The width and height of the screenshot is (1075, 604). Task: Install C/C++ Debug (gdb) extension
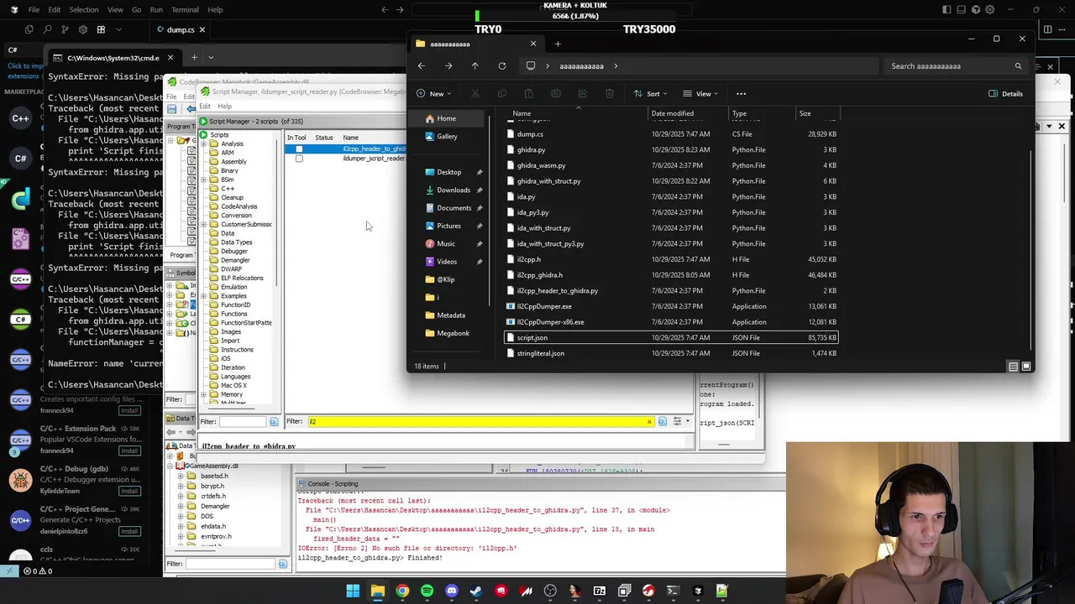coord(129,491)
